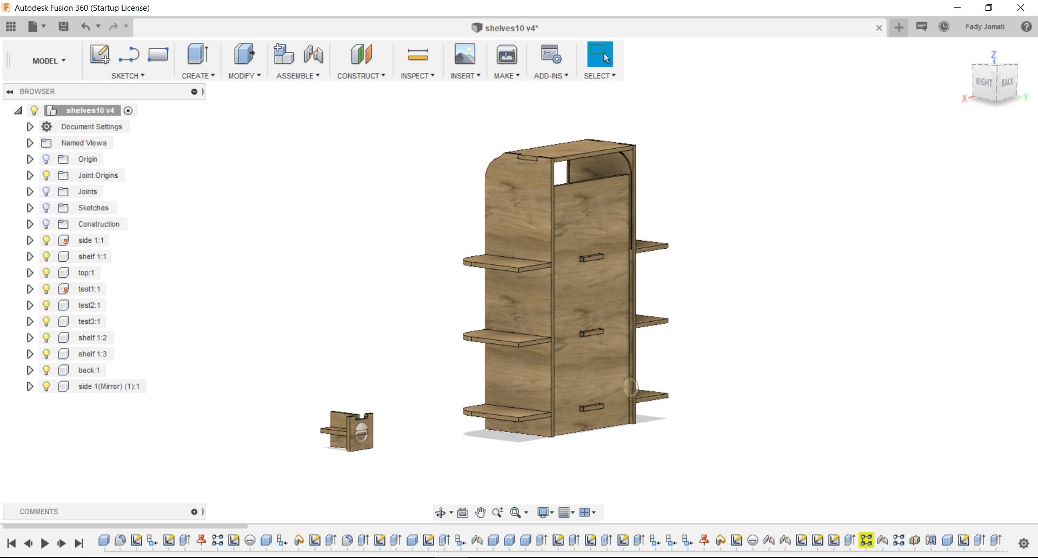The height and width of the screenshot is (558, 1038).
Task: Go to start of timeline
Action: point(11,543)
